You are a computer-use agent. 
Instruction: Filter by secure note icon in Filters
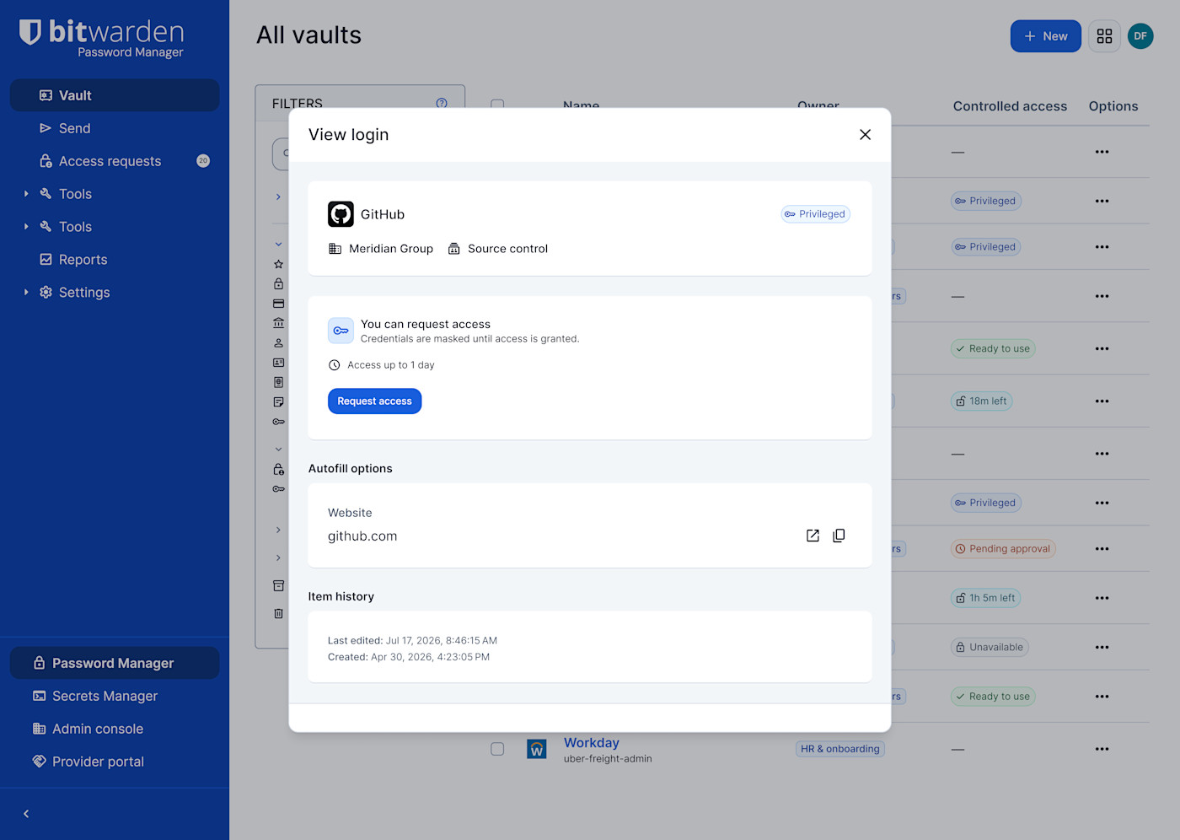tap(278, 402)
